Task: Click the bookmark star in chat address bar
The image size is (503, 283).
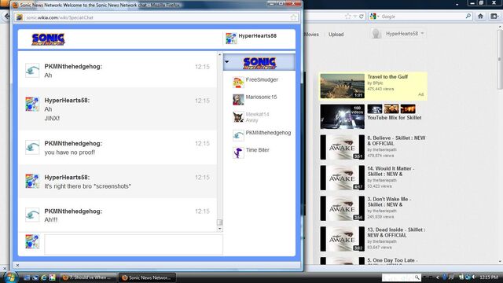Action: pos(293,17)
